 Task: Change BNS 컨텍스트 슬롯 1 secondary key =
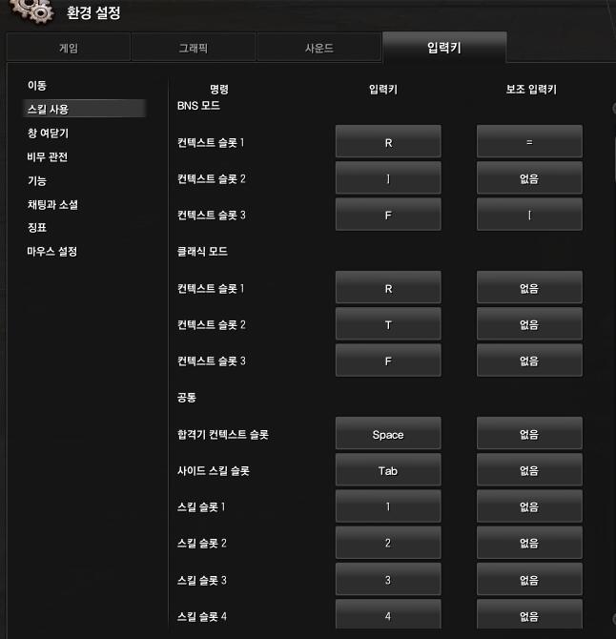coord(529,141)
